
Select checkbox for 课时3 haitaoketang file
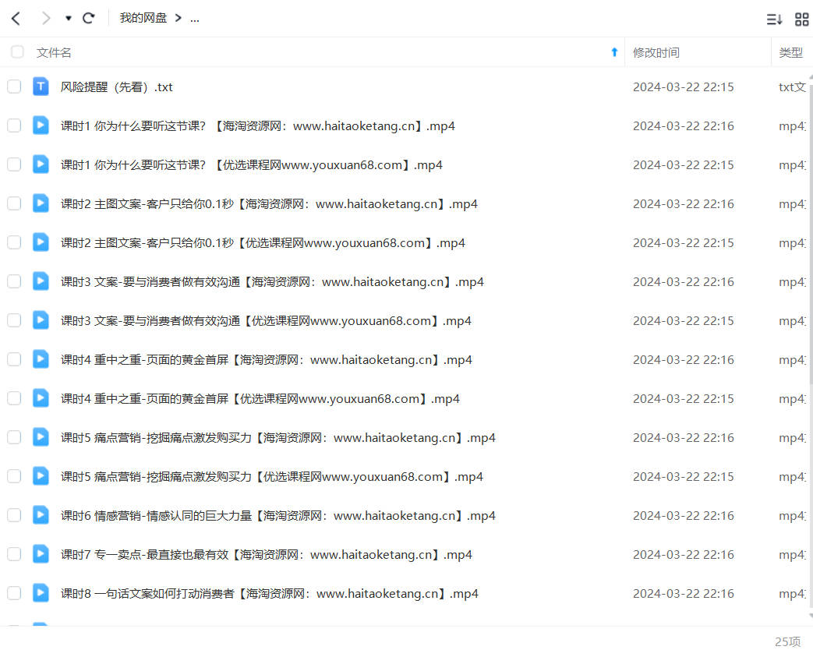(x=14, y=281)
